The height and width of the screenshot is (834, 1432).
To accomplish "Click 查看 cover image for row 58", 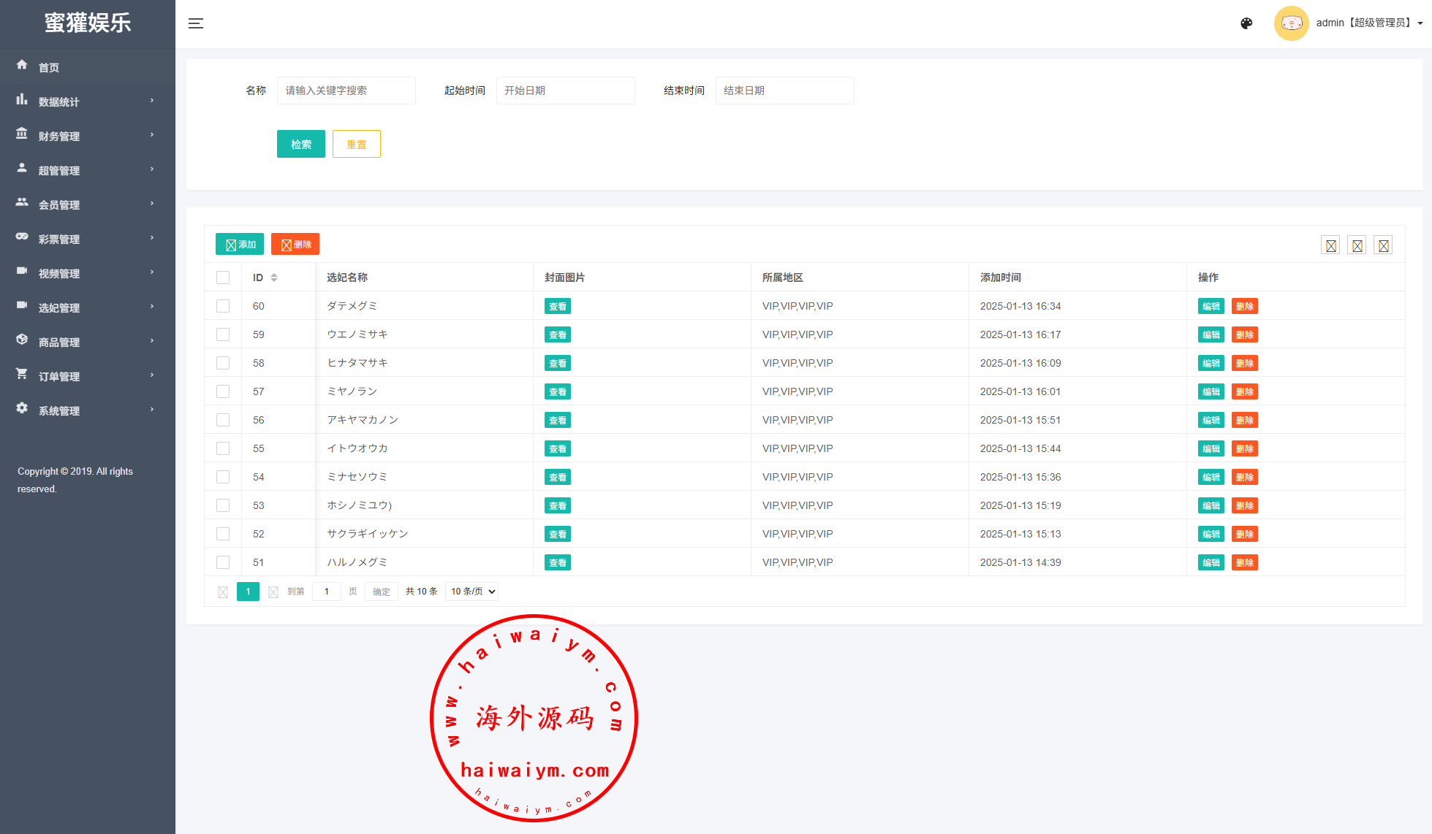I will click(557, 363).
